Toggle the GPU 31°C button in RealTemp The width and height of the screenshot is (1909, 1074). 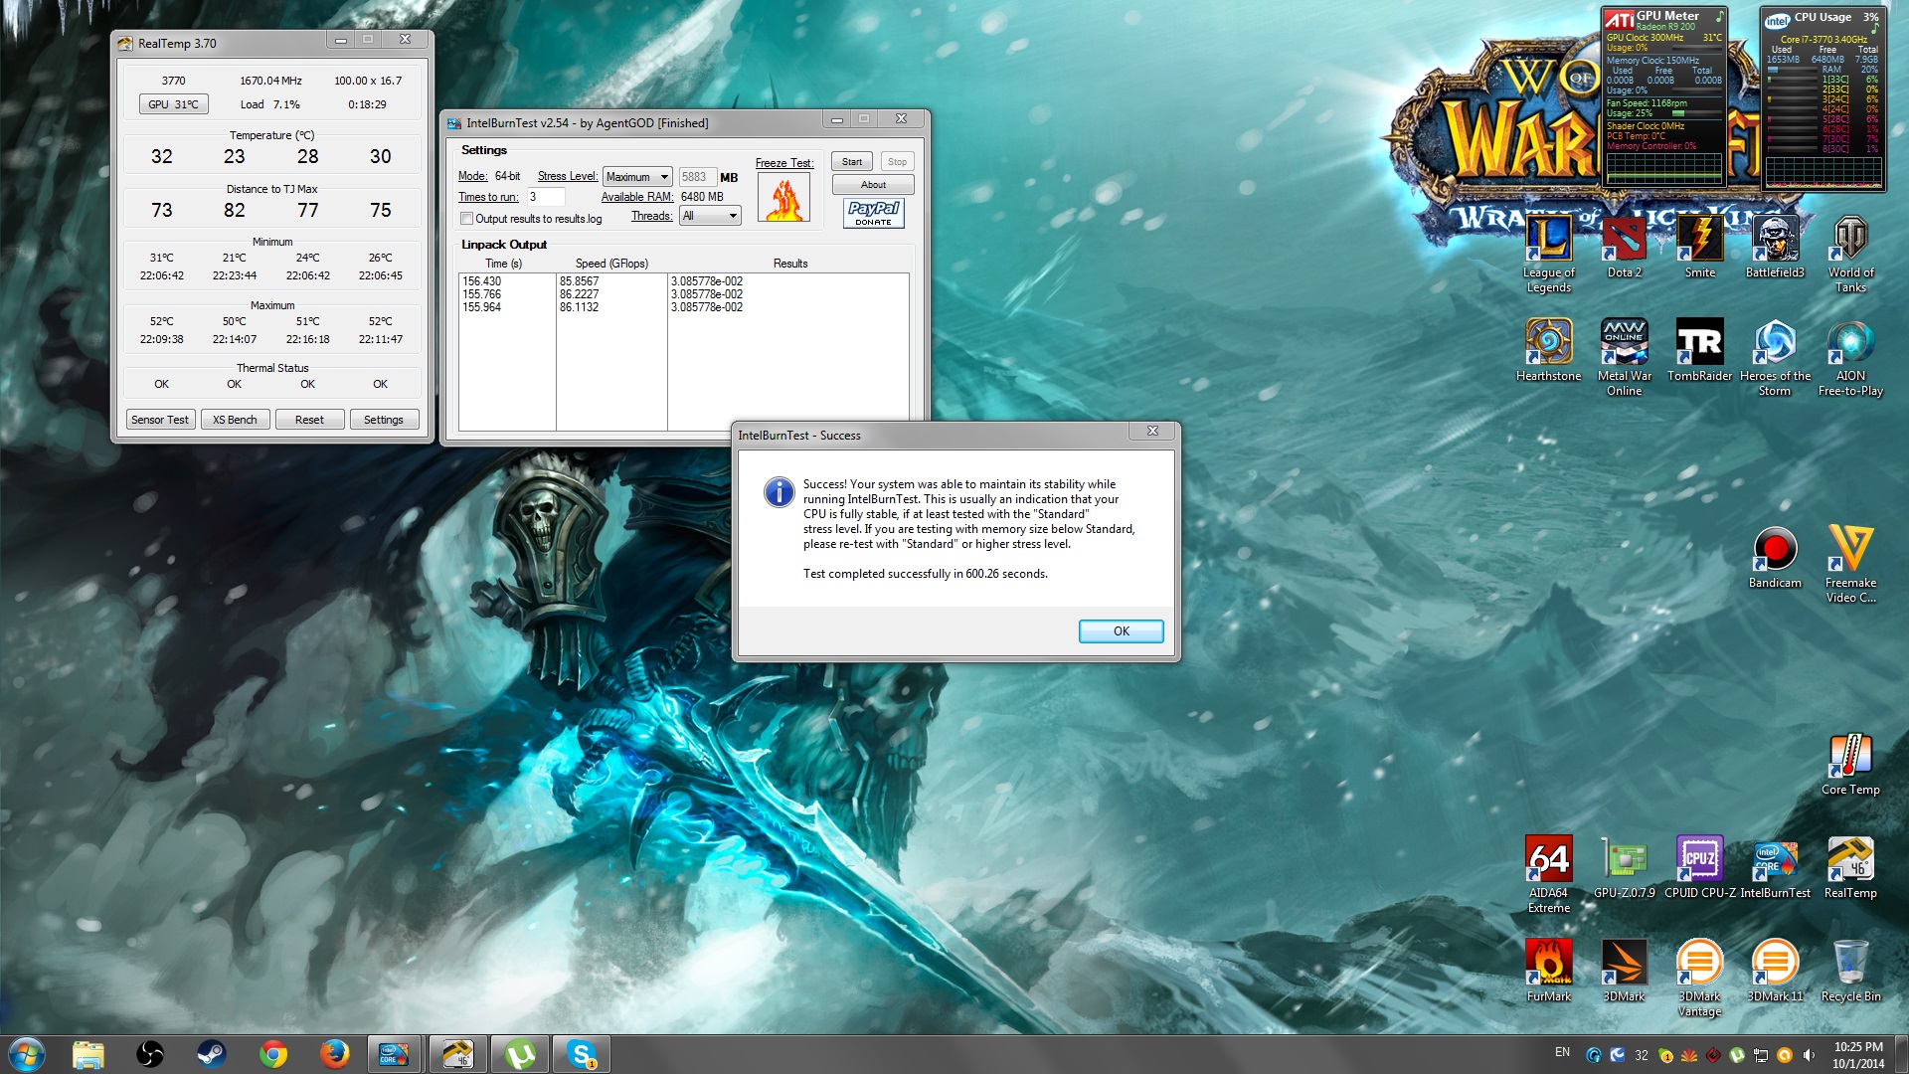(173, 104)
